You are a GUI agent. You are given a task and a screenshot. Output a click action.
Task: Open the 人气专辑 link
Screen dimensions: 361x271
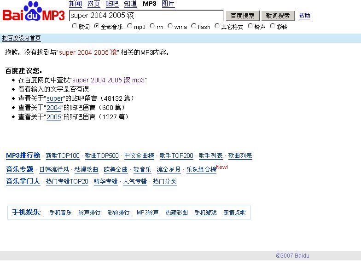[135, 181]
